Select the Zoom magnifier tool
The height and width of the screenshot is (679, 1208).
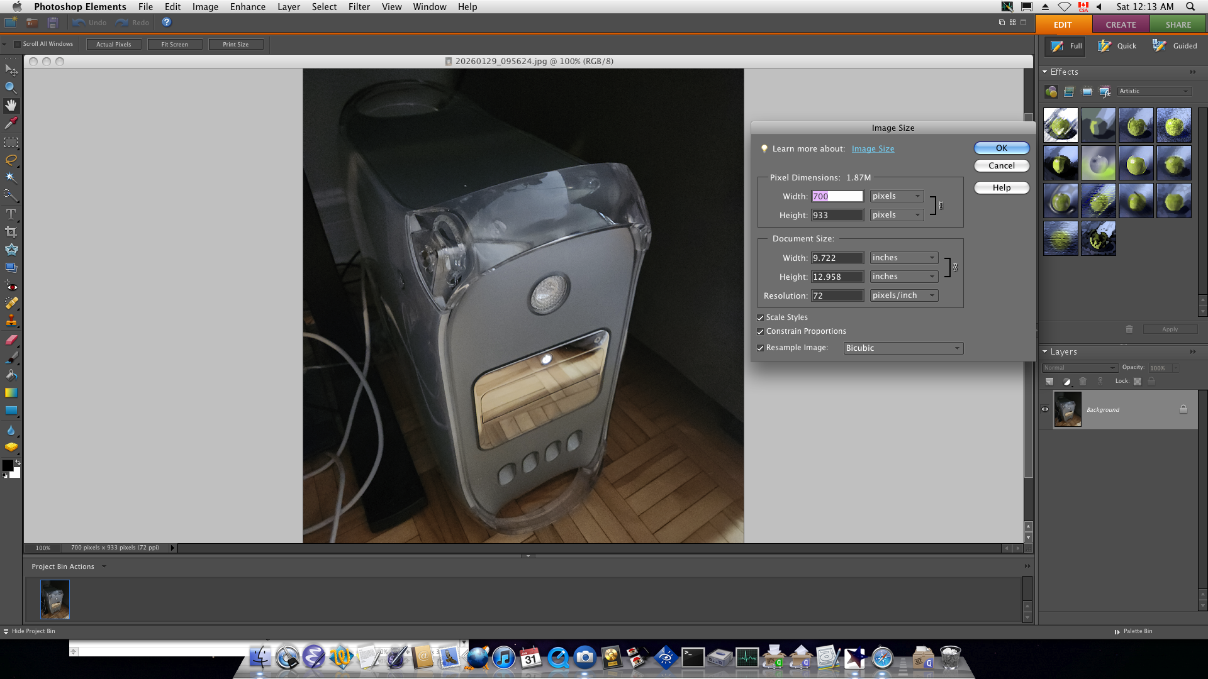pyautogui.click(x=11, y=87)
